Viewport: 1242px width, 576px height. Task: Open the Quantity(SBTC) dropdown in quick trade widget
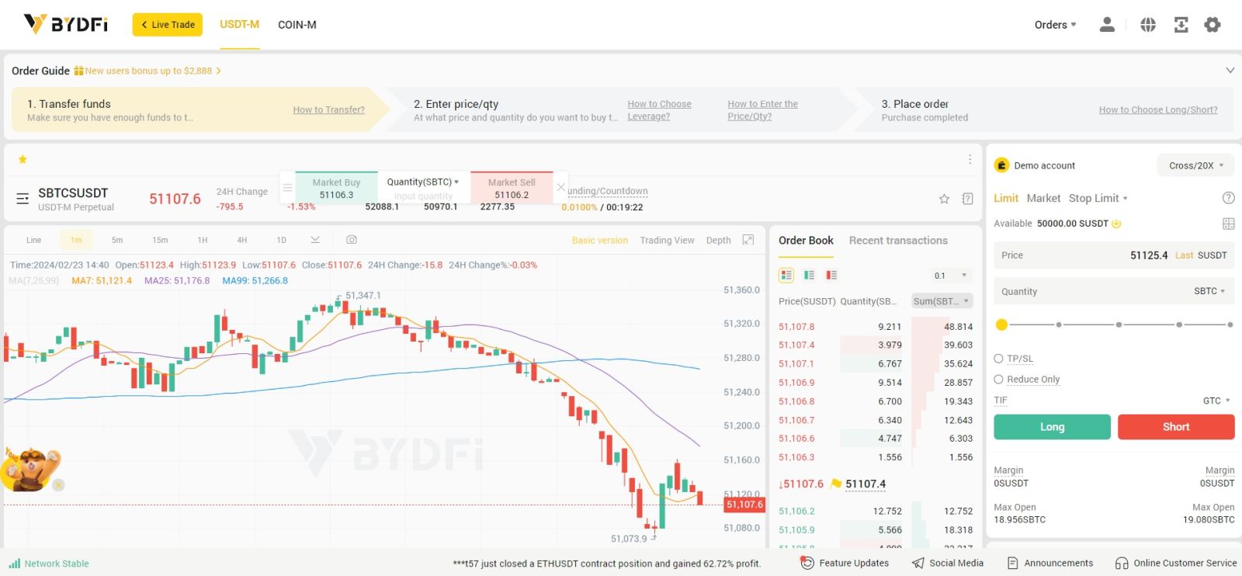(423, 182)
